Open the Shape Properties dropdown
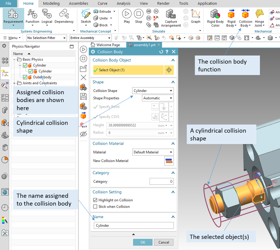The width and height of the screenshot is (280, 250). pyautogui.click(x=158, y=98)
